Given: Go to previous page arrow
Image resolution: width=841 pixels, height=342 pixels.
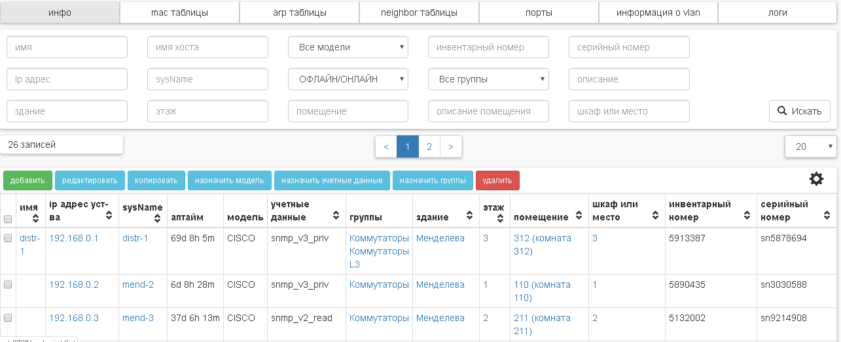Looking at the screenshot, I should click(386, 147).
